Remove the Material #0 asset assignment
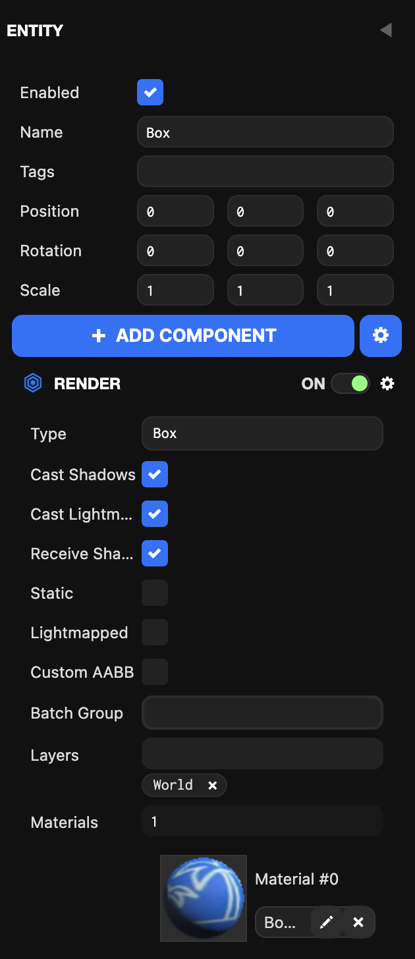 pyautogui.click(x=358, y=923)
